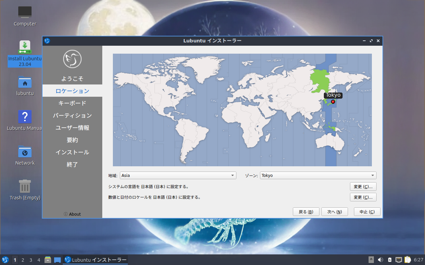This screenshot has height=265, width=425.
Task: Click the 戻る (B) back button
Action: coord(306,212)
